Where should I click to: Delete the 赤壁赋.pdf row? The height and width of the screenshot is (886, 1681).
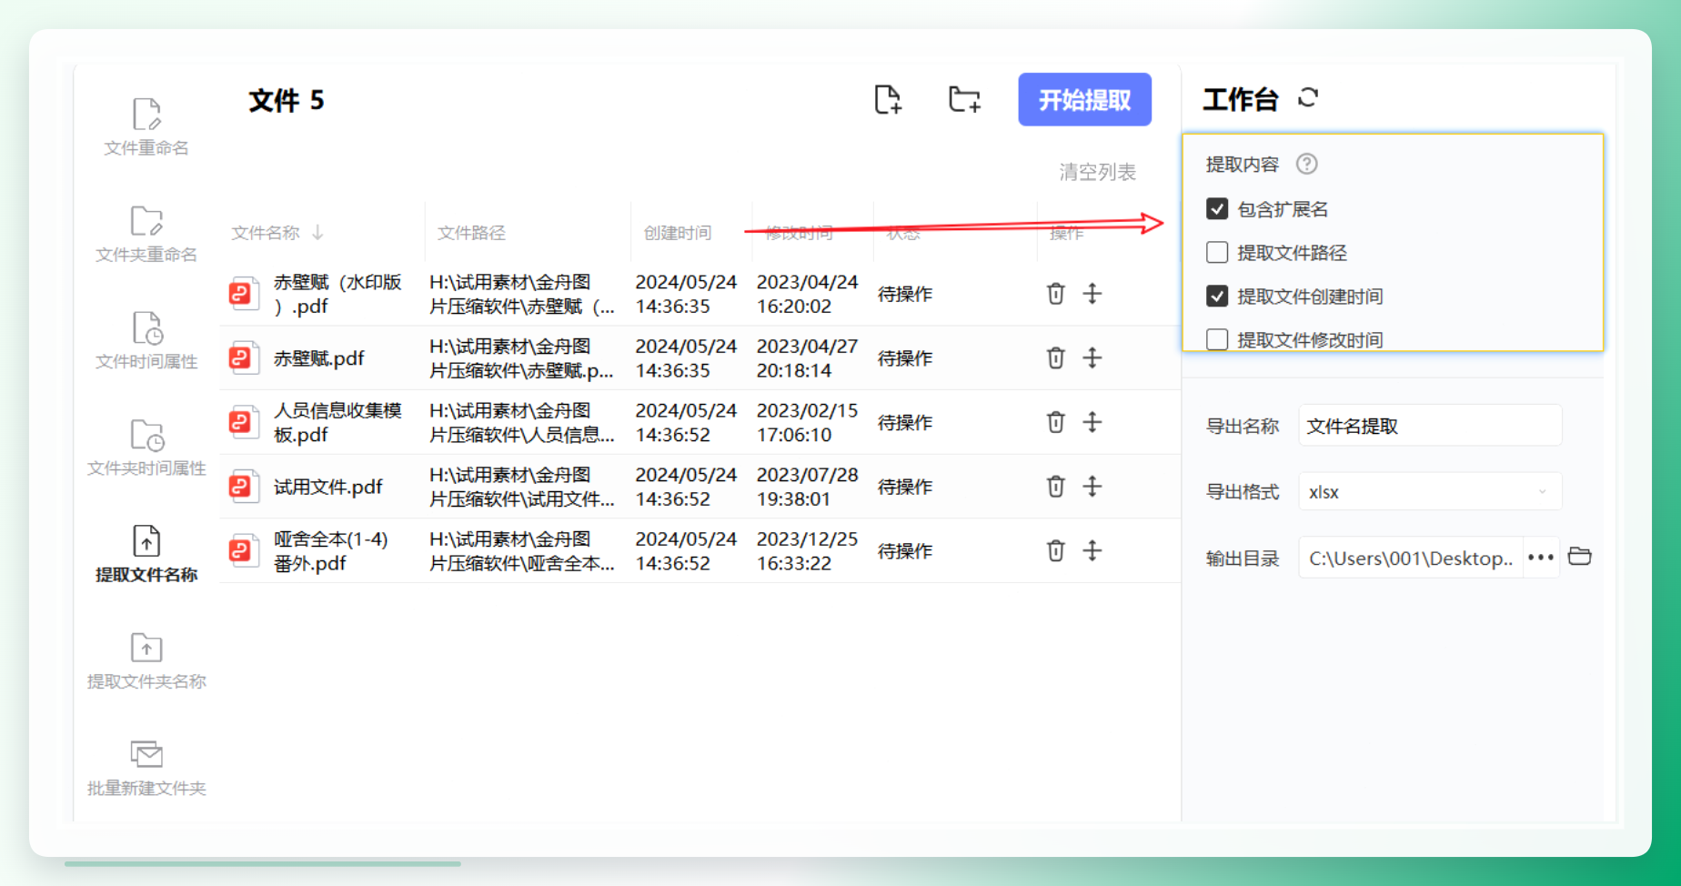click(1055, 357)
